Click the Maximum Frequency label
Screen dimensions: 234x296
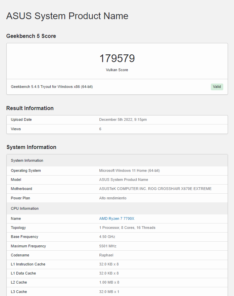28,246
